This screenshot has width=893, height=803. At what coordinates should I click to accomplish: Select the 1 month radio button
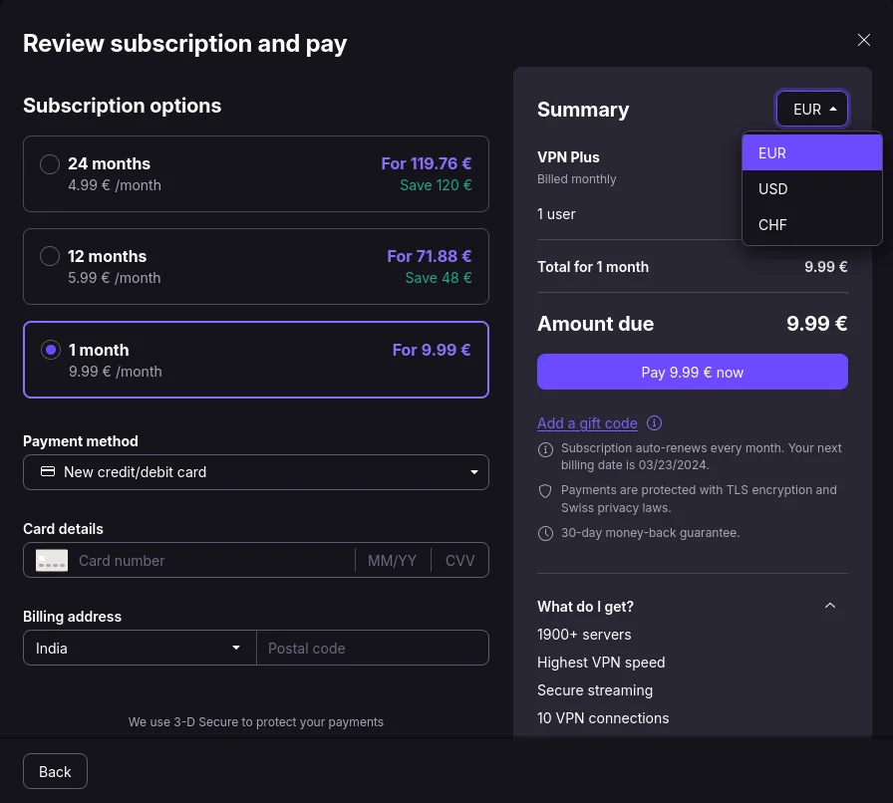[x=51, y=350]
